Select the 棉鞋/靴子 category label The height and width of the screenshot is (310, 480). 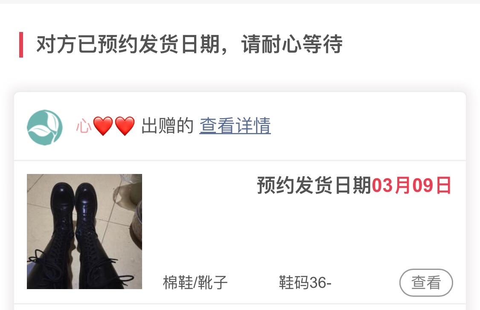[195, 282]
